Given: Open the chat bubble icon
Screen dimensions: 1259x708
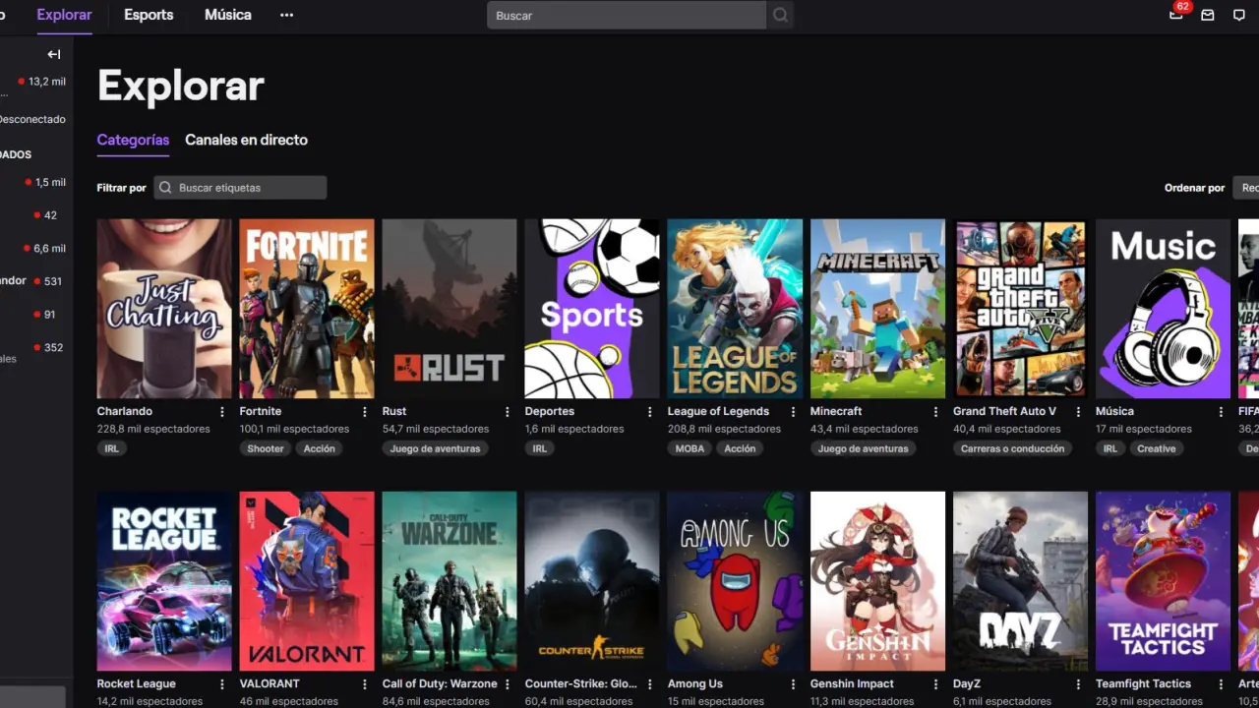Looking at the screenshot, I should click(x=1238, y=16).
